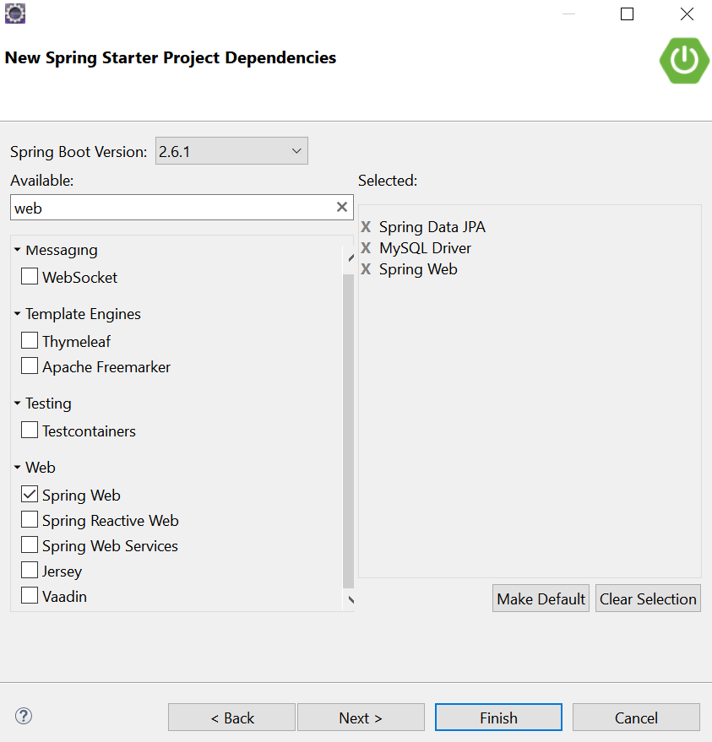712x742 pixels.
Task: Collapse the Messaging category
Action: click(17, 249)
